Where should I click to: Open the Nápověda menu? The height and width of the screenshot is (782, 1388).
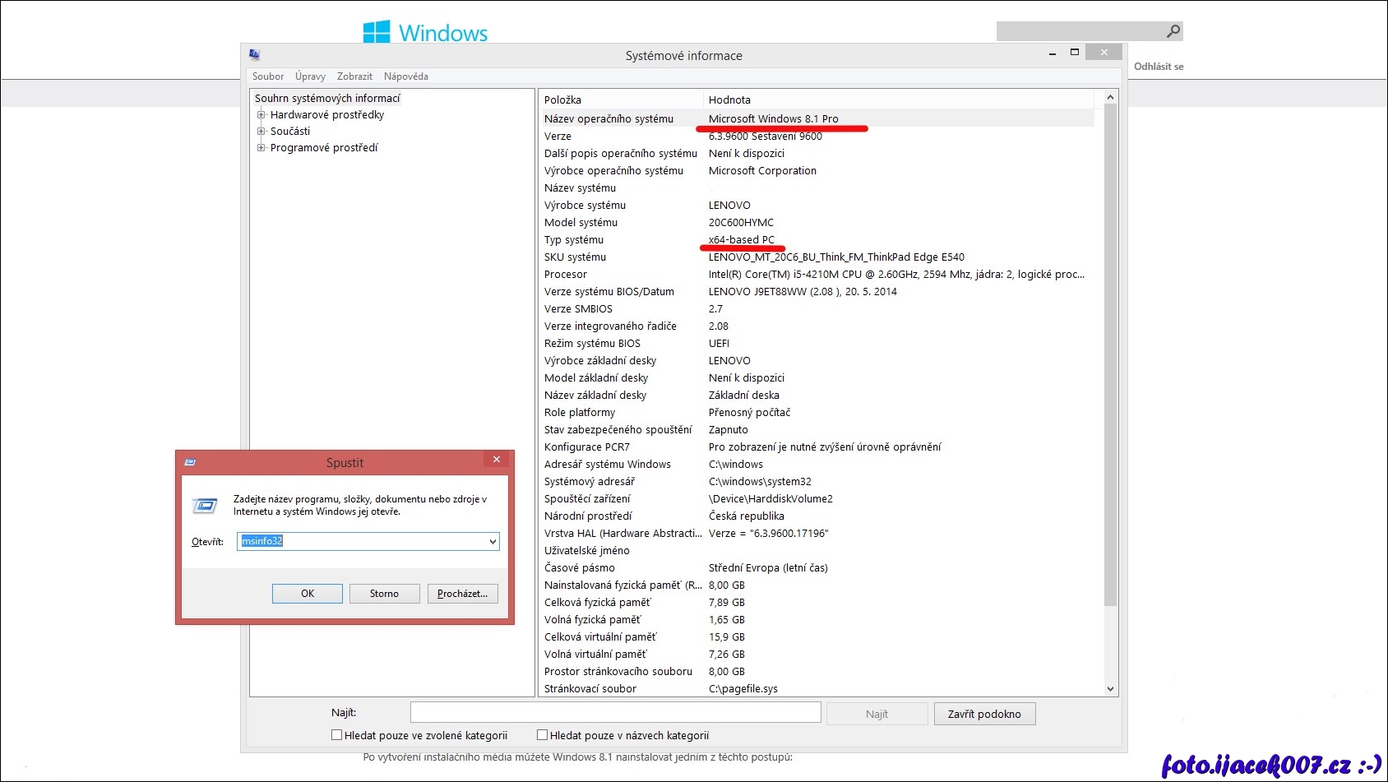[x=405, y=76]
